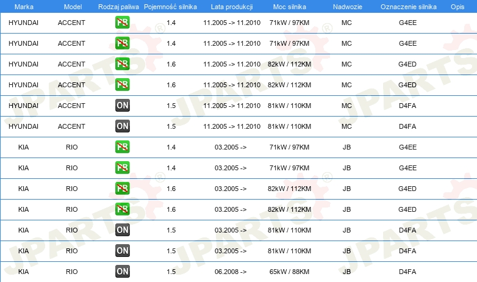Click ON diesel icon in first Hyundai Accent 1.5 row
The width and height of the screenshot is (477, 282).
[122, 106]
